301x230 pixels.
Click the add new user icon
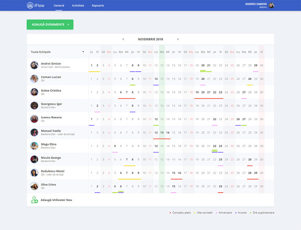tap(34, 200)
